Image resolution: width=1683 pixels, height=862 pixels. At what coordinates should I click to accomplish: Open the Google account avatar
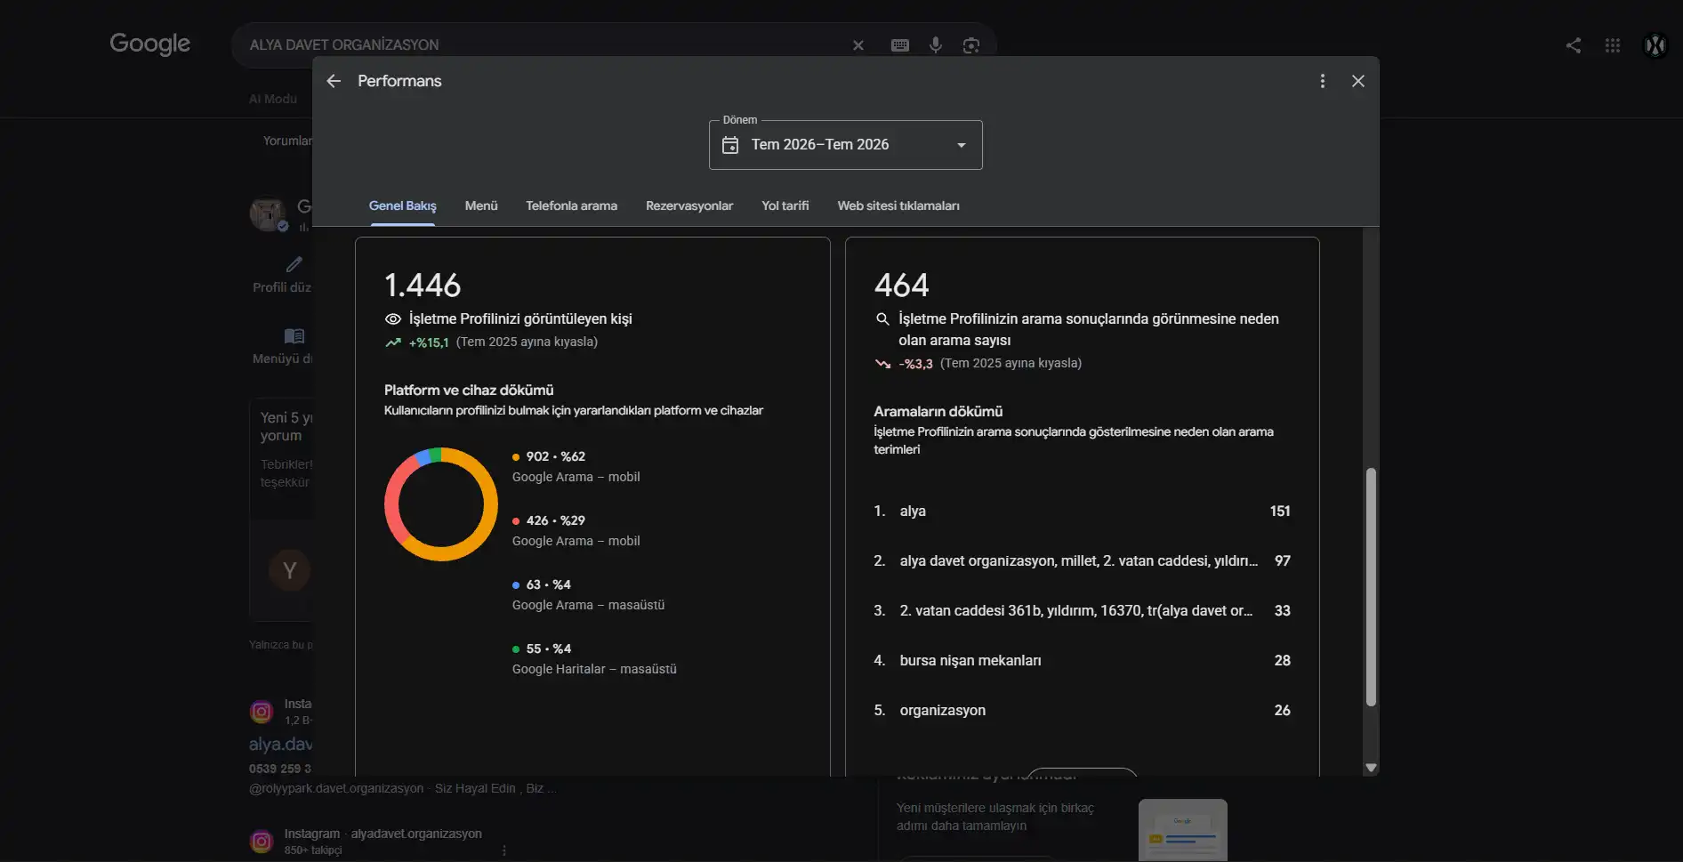tap(1655, 45)
